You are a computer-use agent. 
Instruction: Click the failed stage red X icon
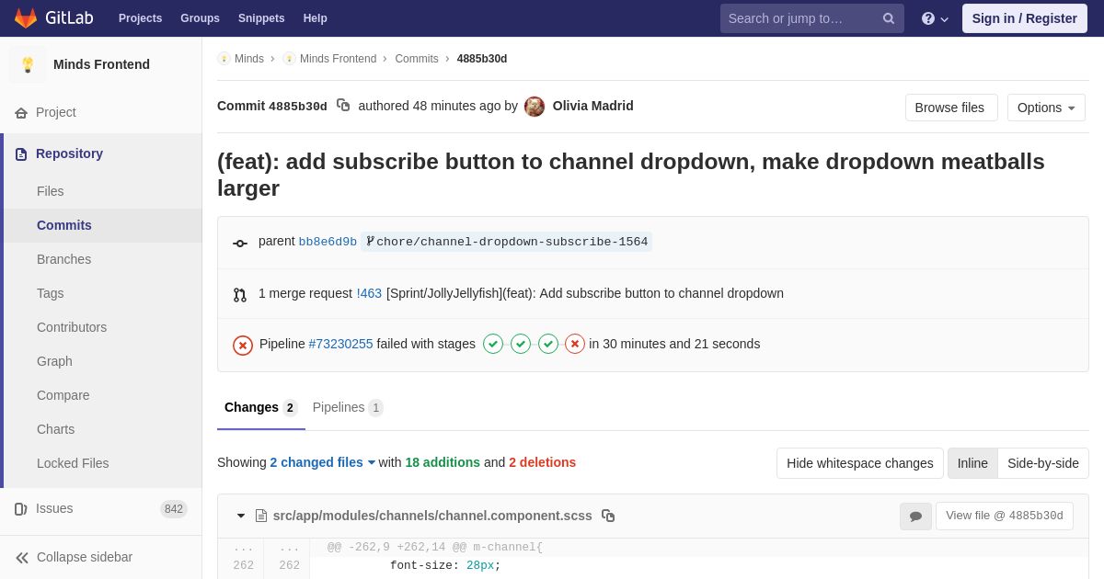pyautogui.click(x=575, y=344)
